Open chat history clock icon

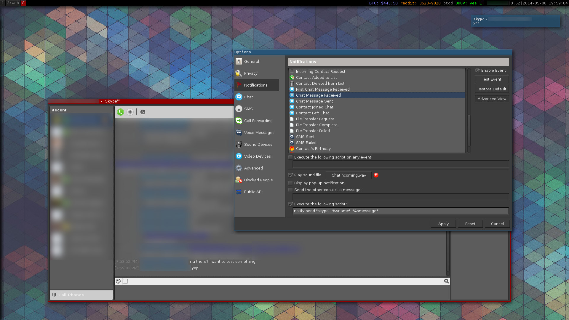(143, 112)
